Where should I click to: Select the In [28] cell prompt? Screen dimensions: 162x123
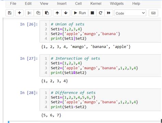29,93
